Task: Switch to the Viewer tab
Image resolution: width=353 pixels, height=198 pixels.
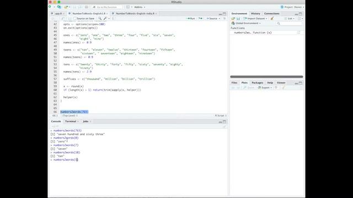Action: [281, 83]
